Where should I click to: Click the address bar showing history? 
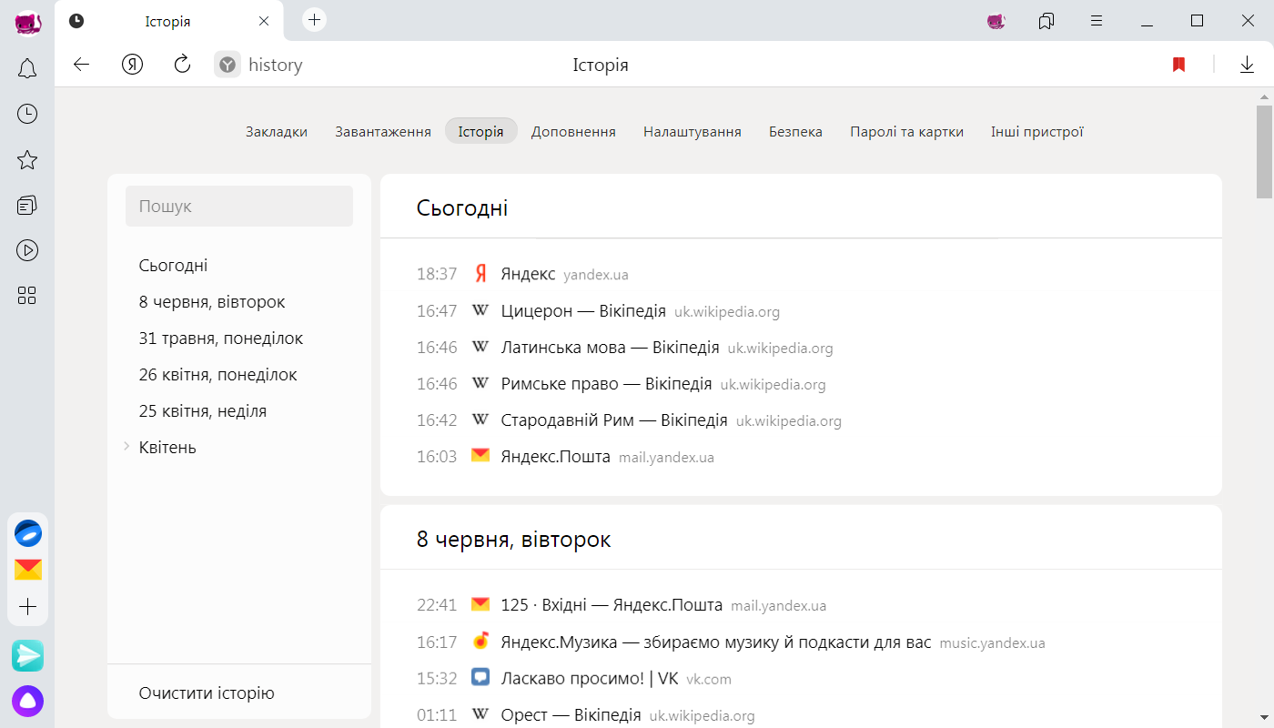[275, 65]
